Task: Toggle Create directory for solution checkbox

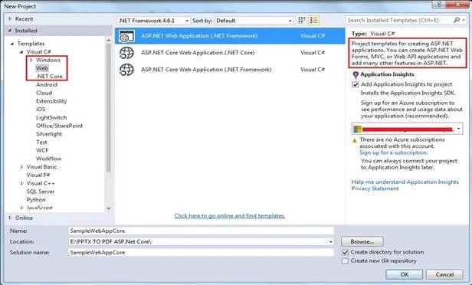Action: pyautogui.click(x=345, y=252)
